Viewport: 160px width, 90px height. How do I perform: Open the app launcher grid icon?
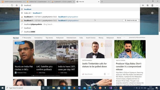point(6,13)
